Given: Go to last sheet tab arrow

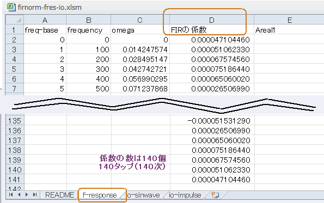Looking at the screenshot, I should pyautogui.click(x=35, y=194).
